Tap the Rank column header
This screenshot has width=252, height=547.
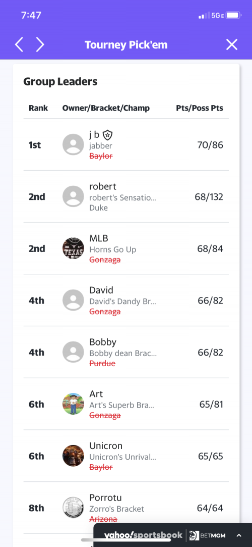click(38, 108)
